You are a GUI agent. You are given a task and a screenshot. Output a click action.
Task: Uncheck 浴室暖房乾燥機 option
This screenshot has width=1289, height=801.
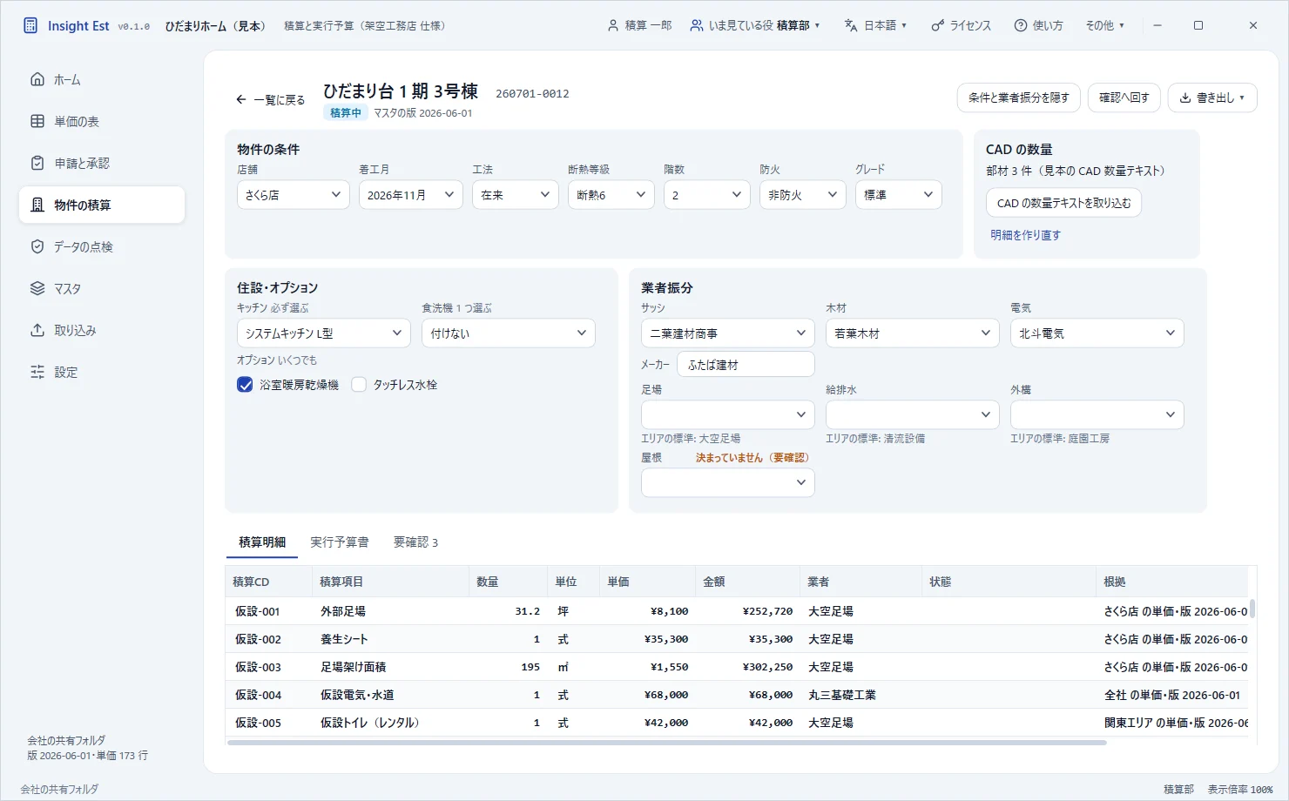(x=245, y=385)
